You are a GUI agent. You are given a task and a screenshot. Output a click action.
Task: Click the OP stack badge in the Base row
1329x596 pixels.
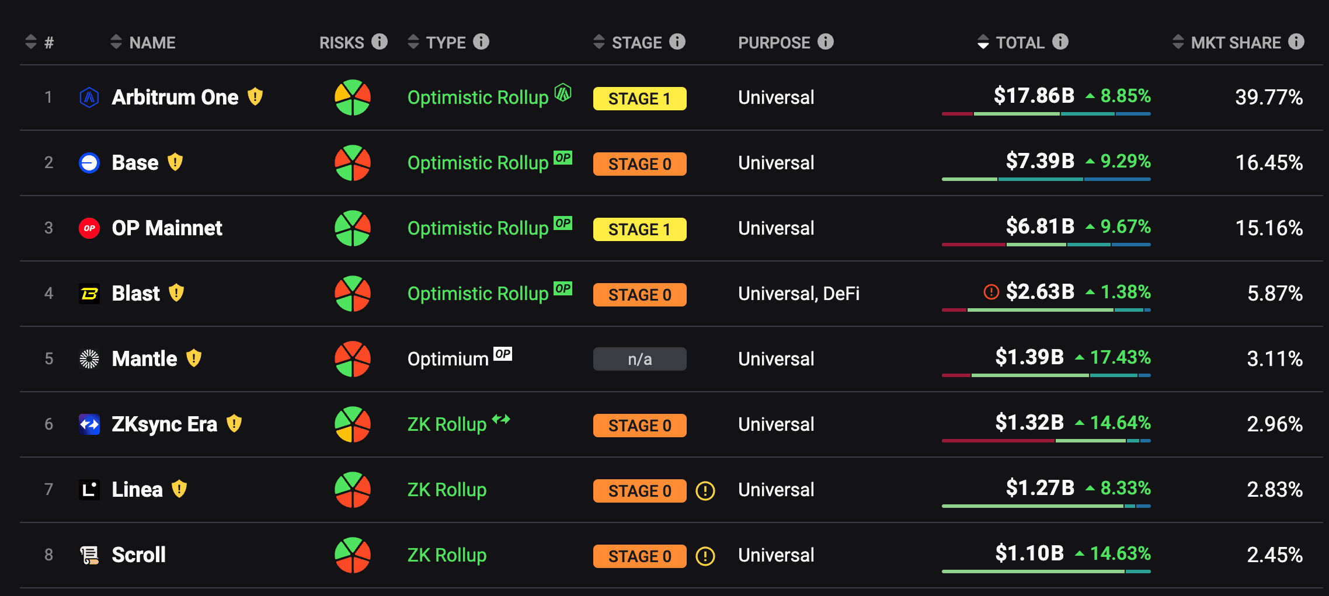563,158
